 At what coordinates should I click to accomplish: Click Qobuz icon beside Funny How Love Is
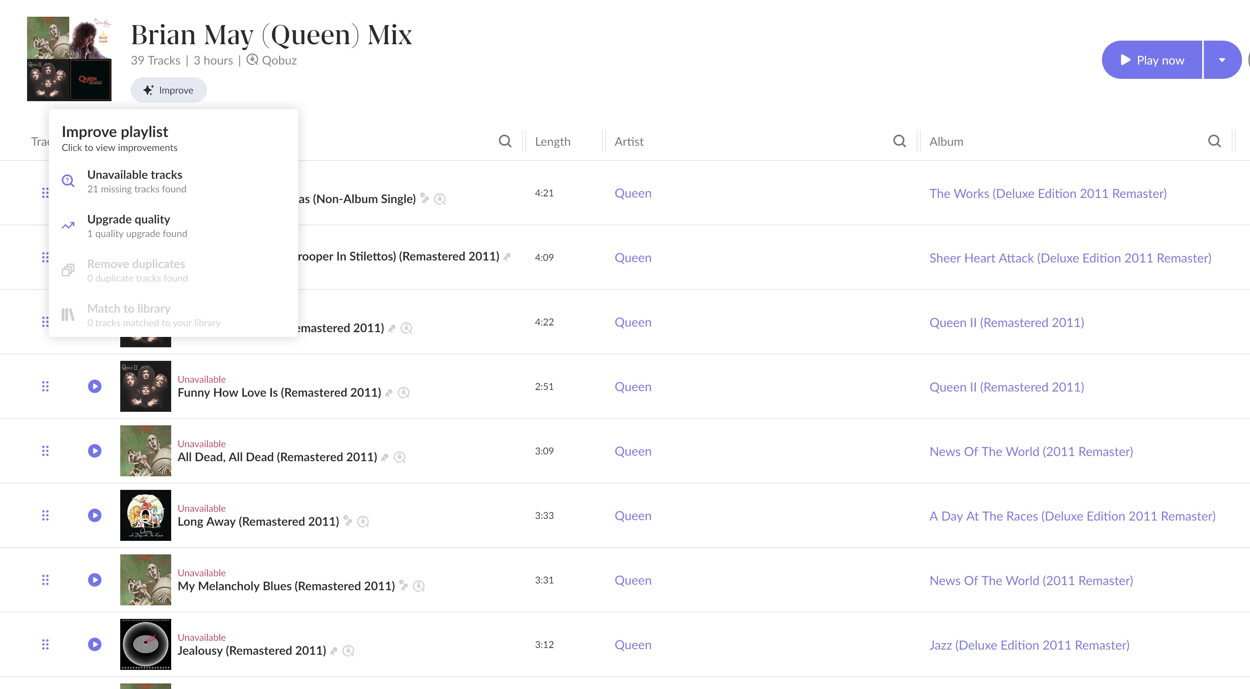tap(404, 393)
